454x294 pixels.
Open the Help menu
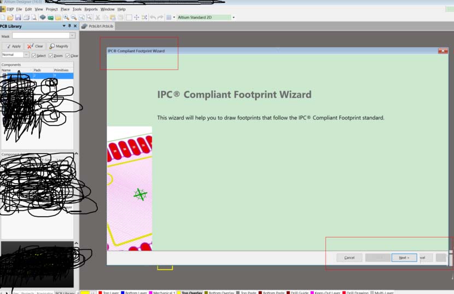tap(121, 9)
